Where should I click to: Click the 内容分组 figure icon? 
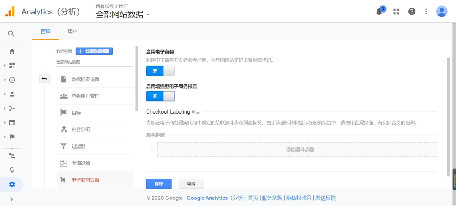click(63, 130)
